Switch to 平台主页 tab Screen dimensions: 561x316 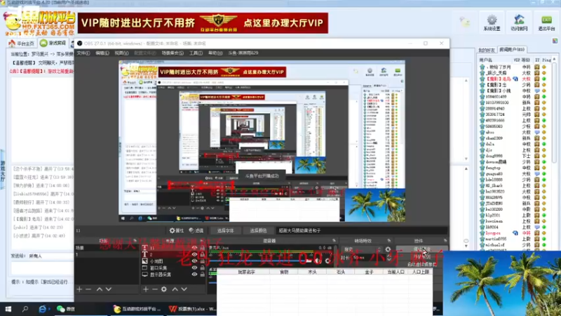(x=22, y=44)
